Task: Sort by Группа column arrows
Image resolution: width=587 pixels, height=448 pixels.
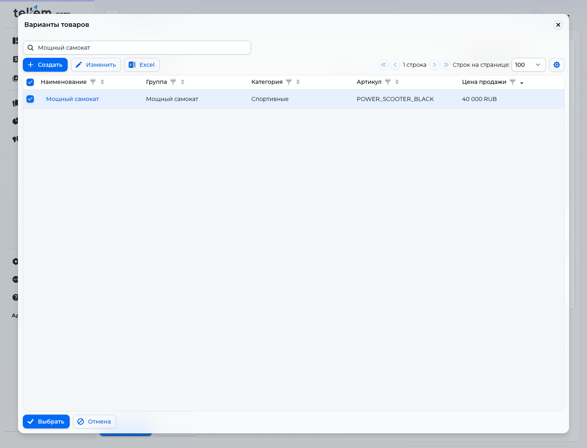Action: pyautogui.click(x=183, y=82)
